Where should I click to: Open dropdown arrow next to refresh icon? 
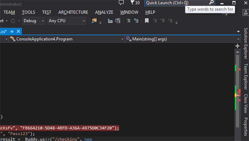(x=19, y=21)
